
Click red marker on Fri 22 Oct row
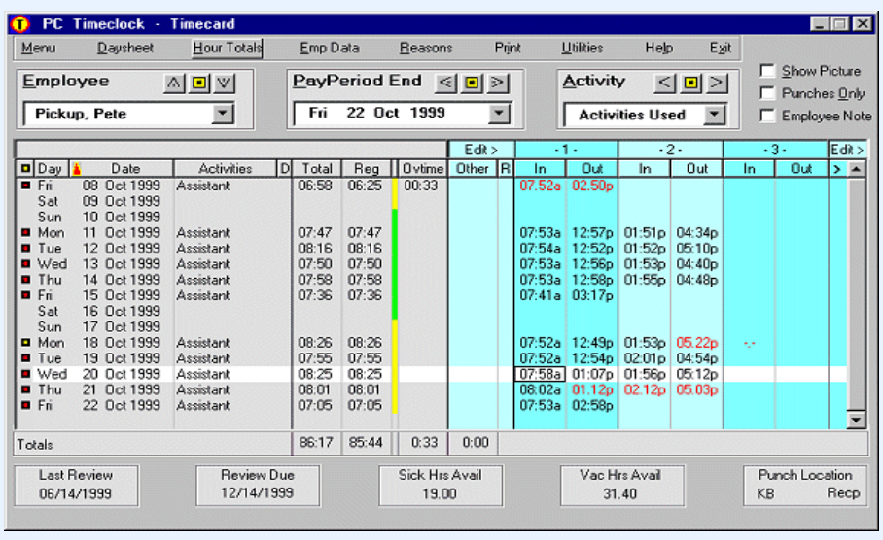click(26, 406)
